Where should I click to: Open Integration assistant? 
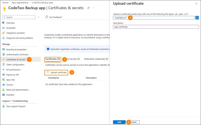(x=15, y=33)
